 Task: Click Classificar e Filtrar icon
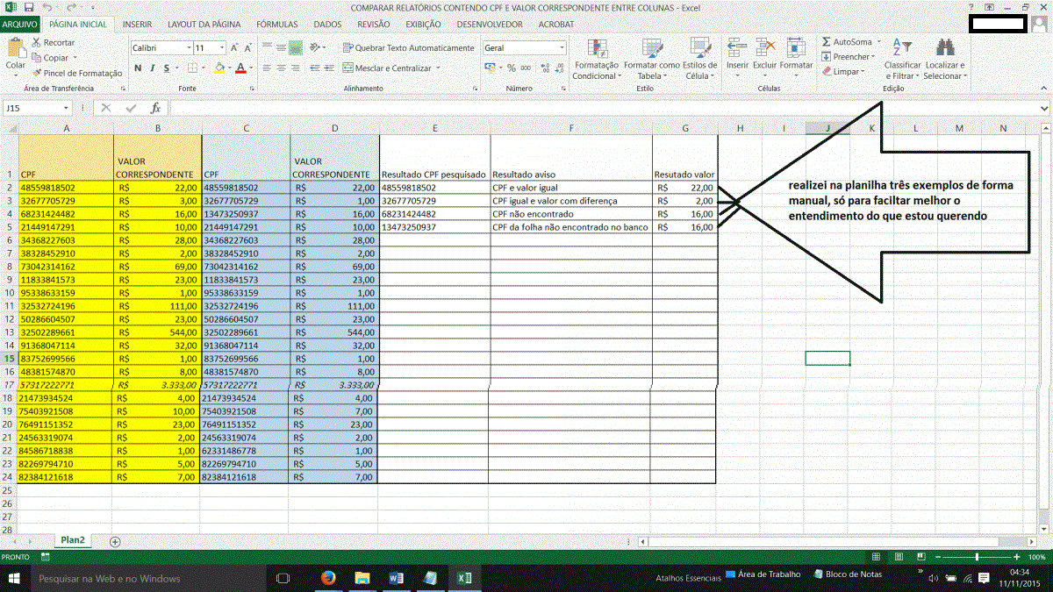(902, 47)
